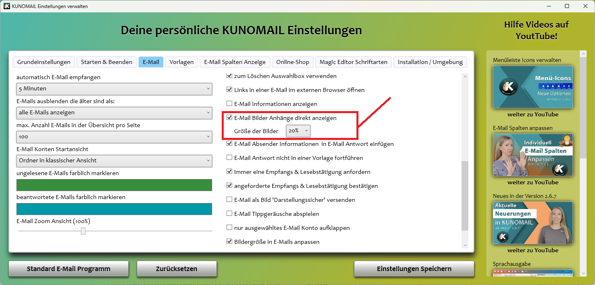Open the Grundeinstellungen tab
This screenshot has height=285, width=595.
tap(44, 62)
